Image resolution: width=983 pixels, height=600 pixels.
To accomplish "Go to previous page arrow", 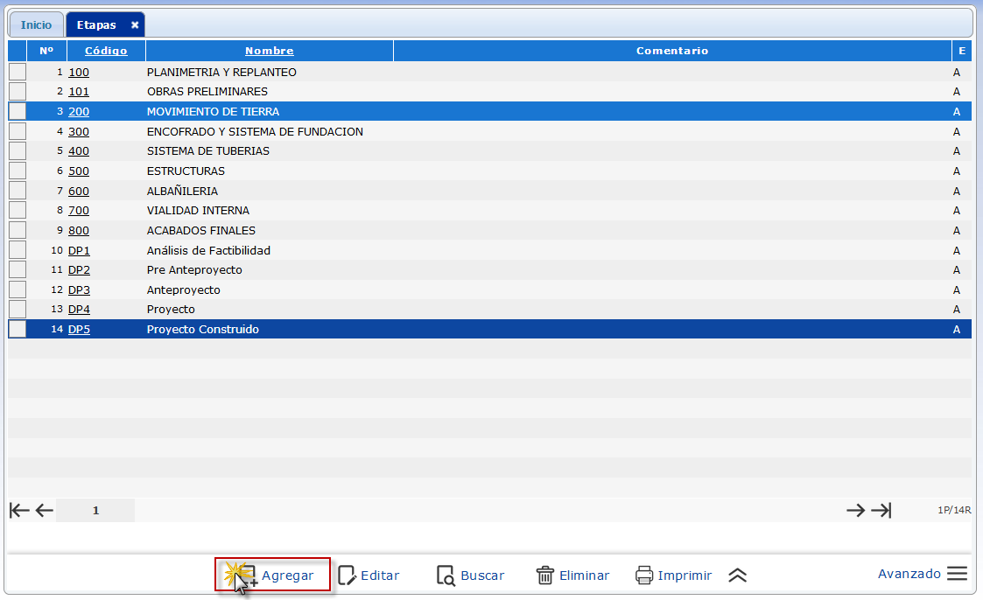I will click(x=44, y=511).
